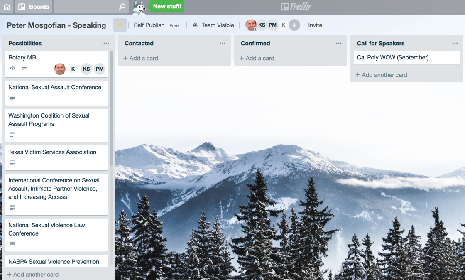Open Contacted list actions menu
Screen dimensions: 465x280
223,43
